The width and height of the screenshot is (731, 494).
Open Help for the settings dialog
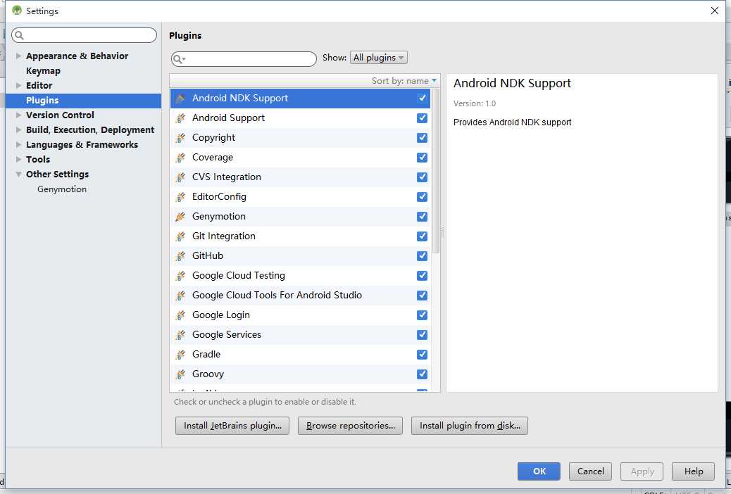(x=693, y=471)
